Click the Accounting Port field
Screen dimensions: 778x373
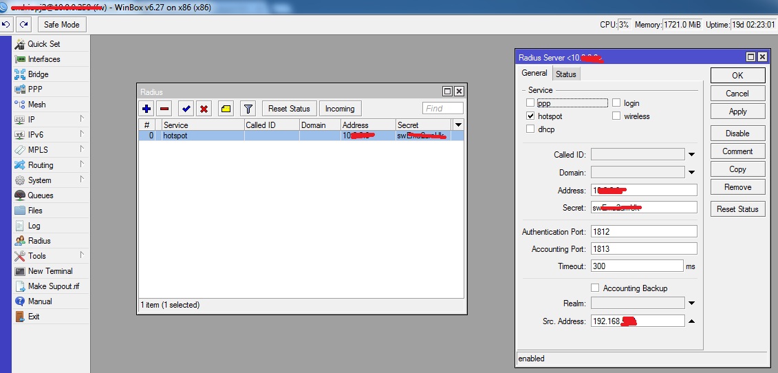(644, 249)
